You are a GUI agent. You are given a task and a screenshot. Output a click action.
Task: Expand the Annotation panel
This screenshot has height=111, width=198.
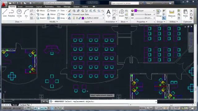coord(111,22)
